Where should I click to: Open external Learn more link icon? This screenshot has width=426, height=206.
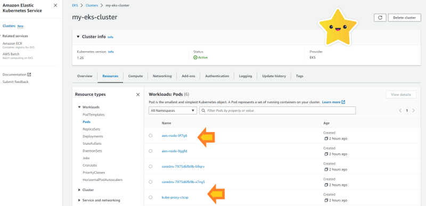343,102
